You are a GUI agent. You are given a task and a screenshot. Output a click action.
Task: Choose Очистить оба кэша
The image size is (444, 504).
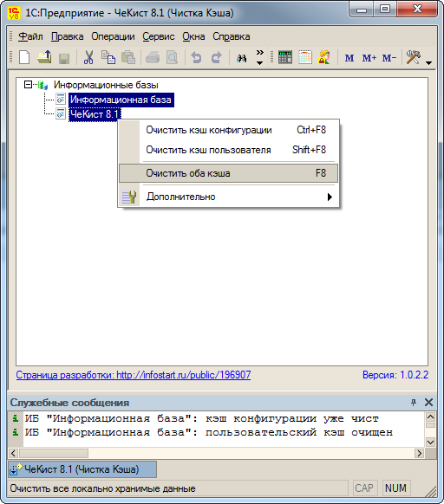229,173
